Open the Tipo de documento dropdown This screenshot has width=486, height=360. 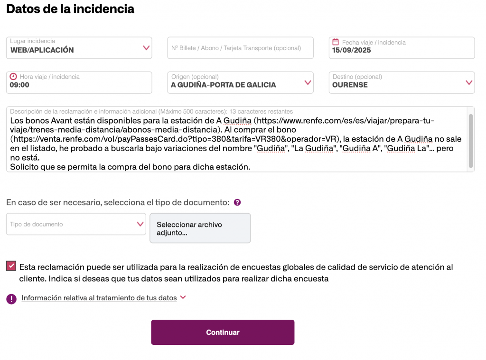tap(140, 224)
